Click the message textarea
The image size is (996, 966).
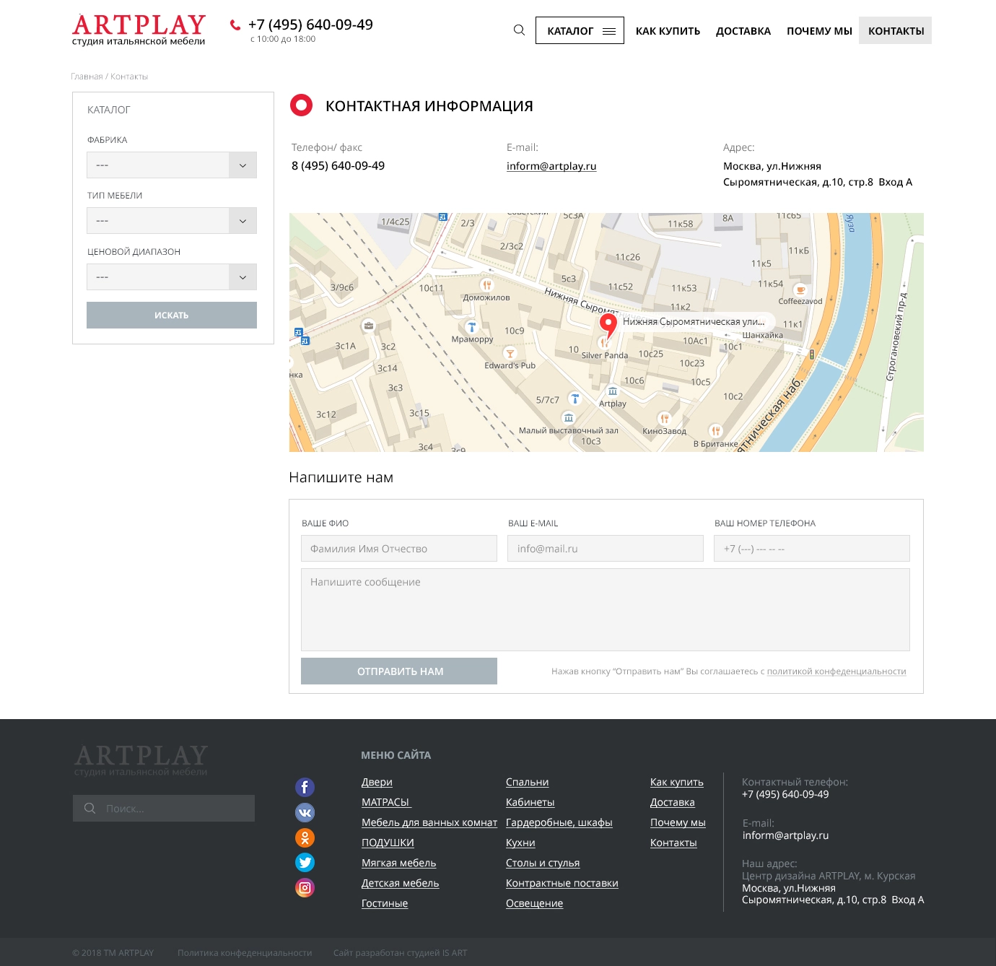click(606, 610)
